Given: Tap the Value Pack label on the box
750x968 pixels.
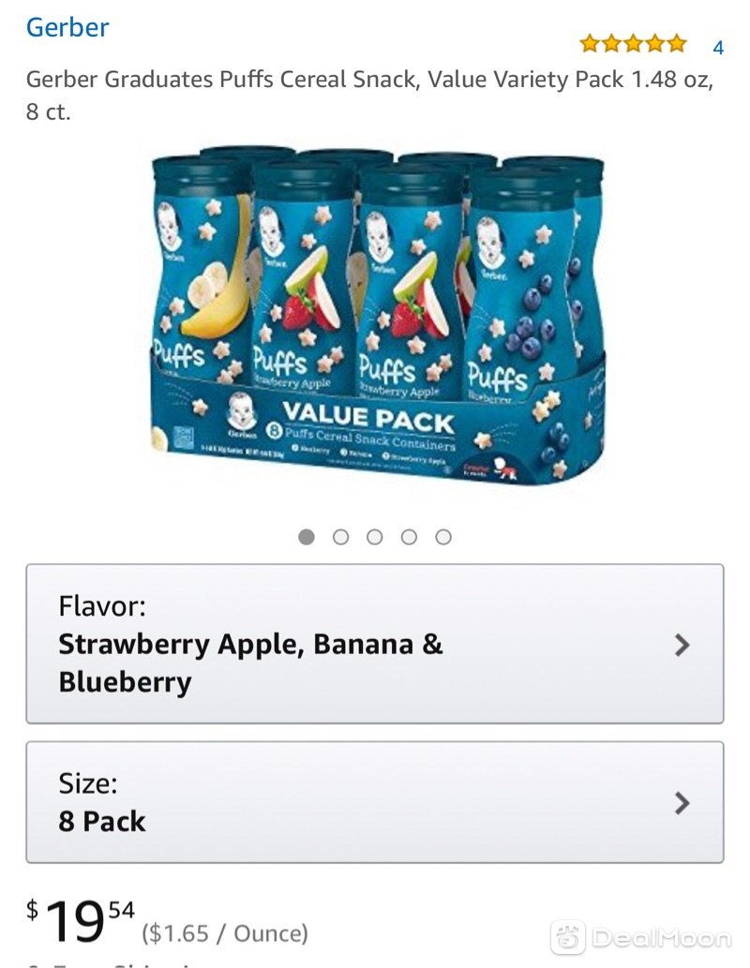Looking at the screenshot, I should pos(368,417).
